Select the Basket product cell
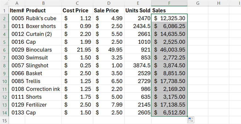Viewport: 241px width, 124px height. (43, 73)
